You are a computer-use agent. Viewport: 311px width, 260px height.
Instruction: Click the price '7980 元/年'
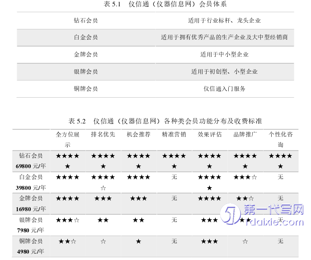tap(31, 230)
